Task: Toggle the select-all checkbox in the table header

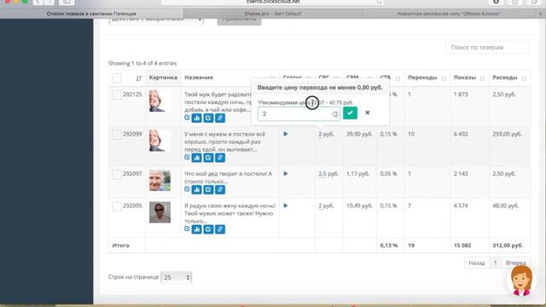Action: (x=117, y=78)
